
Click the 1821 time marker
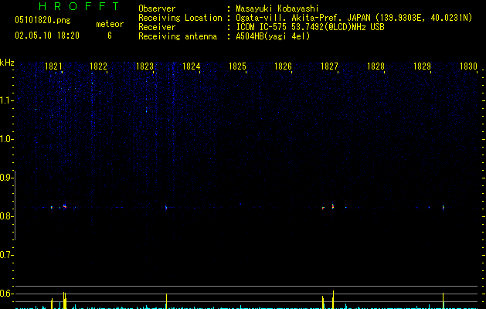click(x=53, y=66)
